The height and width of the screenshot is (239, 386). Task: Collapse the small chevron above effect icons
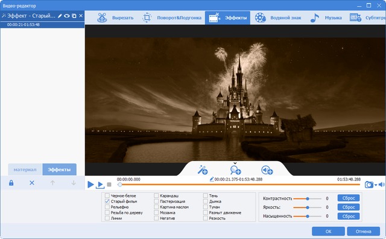pyautogui.click(x=235, y=163)
